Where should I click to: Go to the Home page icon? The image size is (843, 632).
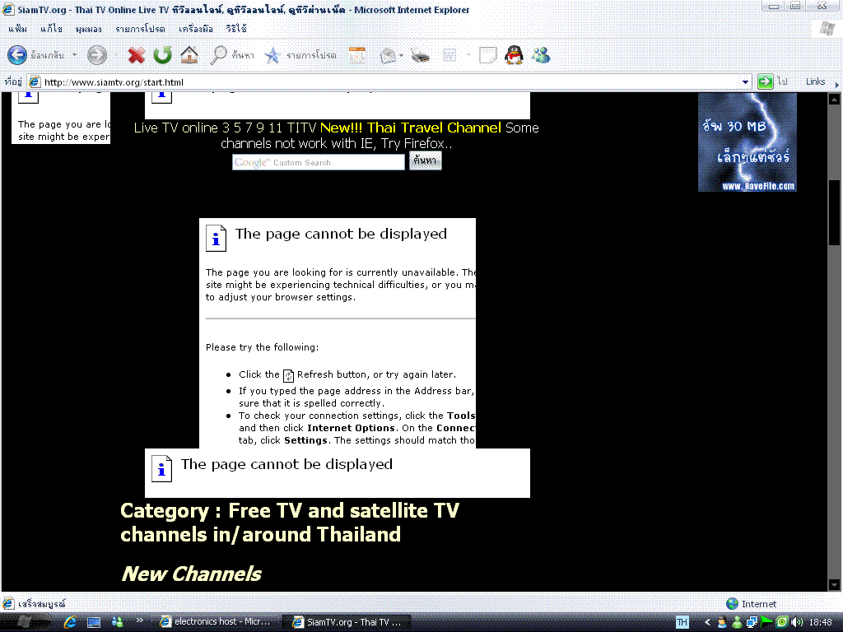189,55
